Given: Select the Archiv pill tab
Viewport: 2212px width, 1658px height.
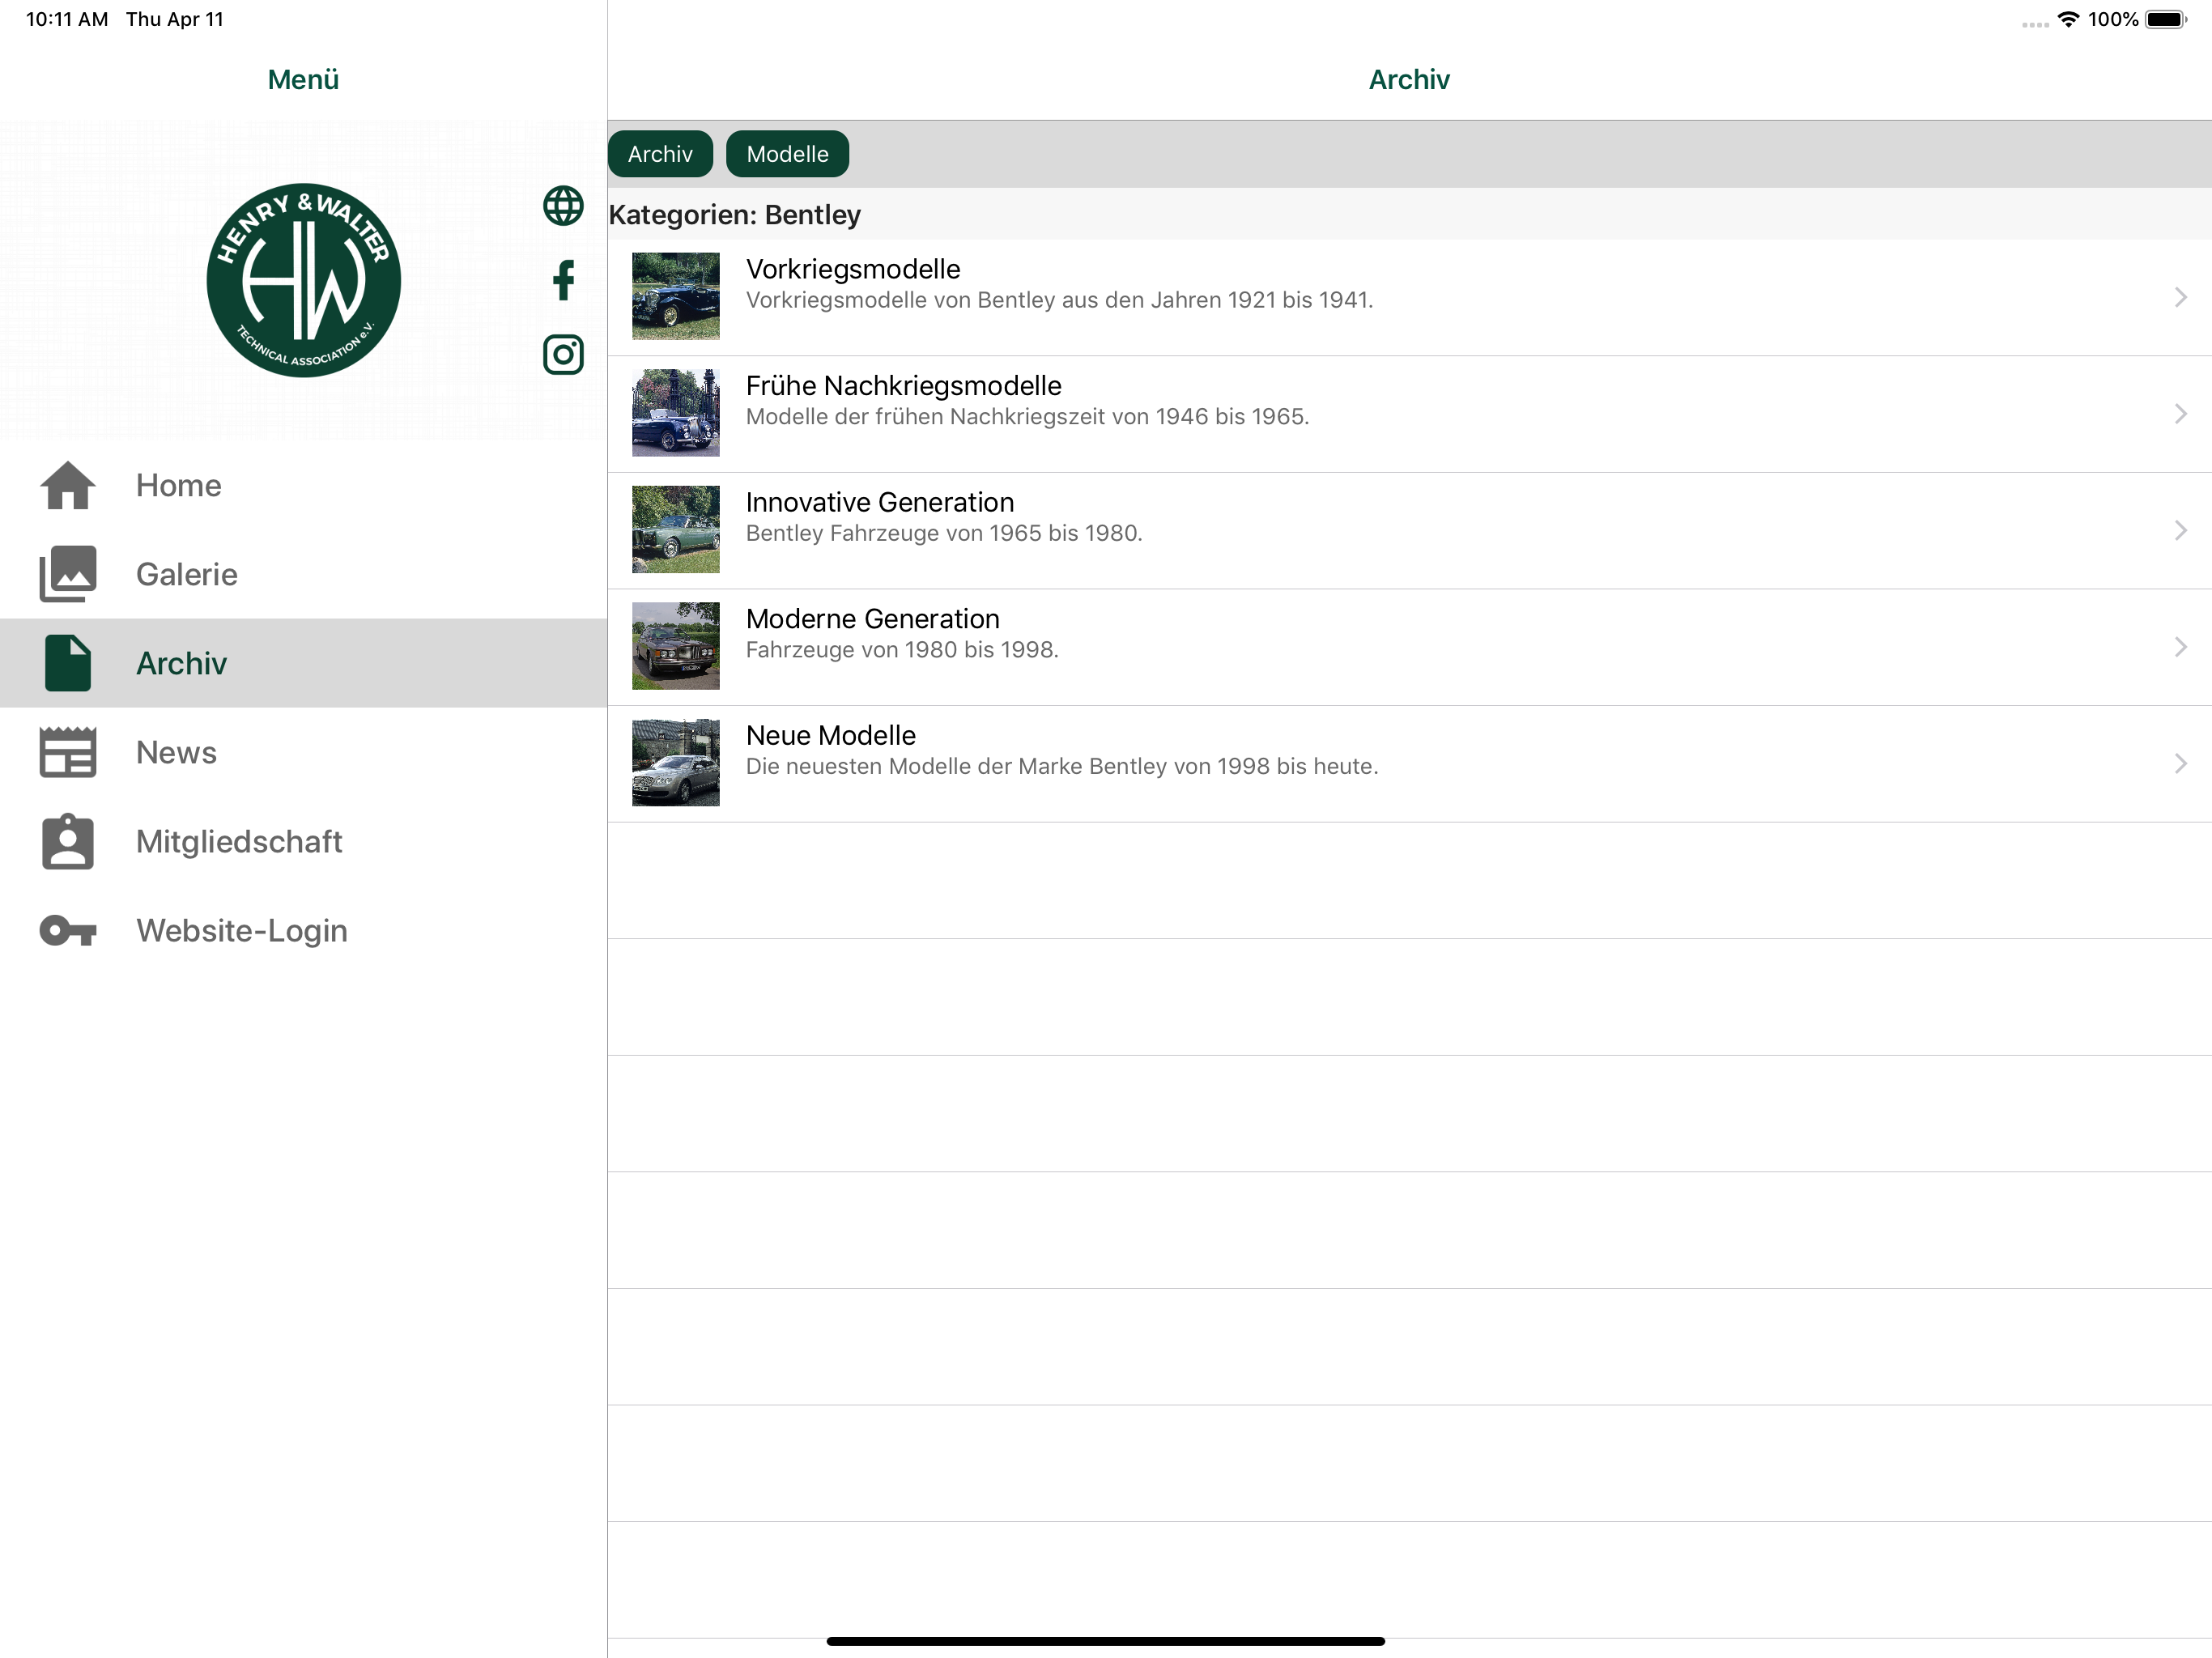Looking at the screenshot, I should click(660, 154).
